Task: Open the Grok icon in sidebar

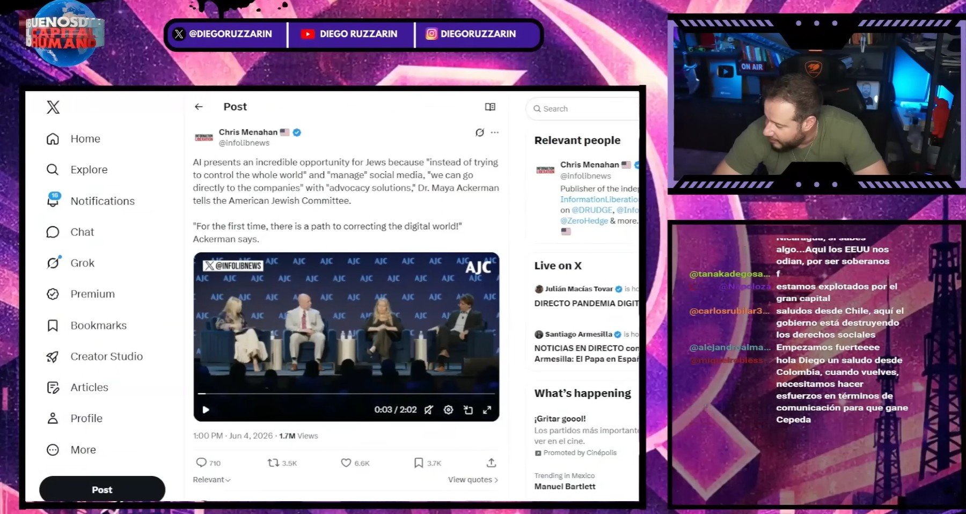Action: pyautogui.click(x=53, y=263)
